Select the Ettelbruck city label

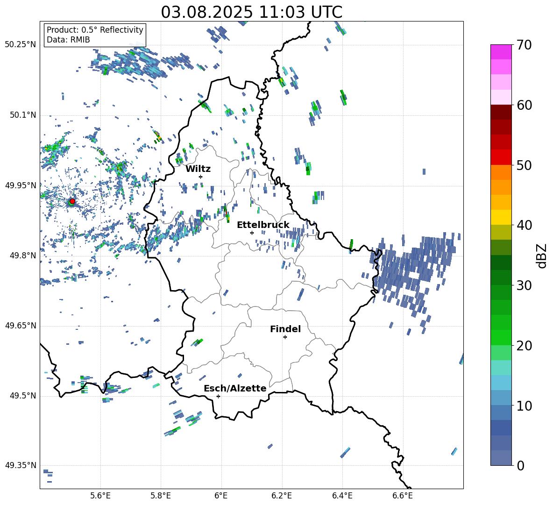point(263,225)
